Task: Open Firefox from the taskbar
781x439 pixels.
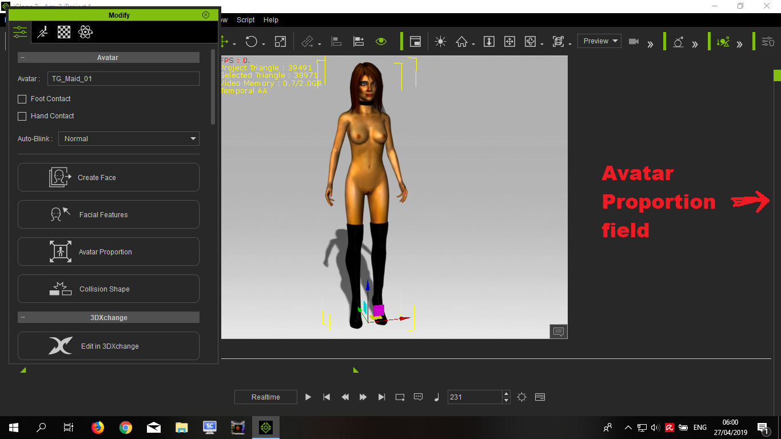Action: coord(98,427)
